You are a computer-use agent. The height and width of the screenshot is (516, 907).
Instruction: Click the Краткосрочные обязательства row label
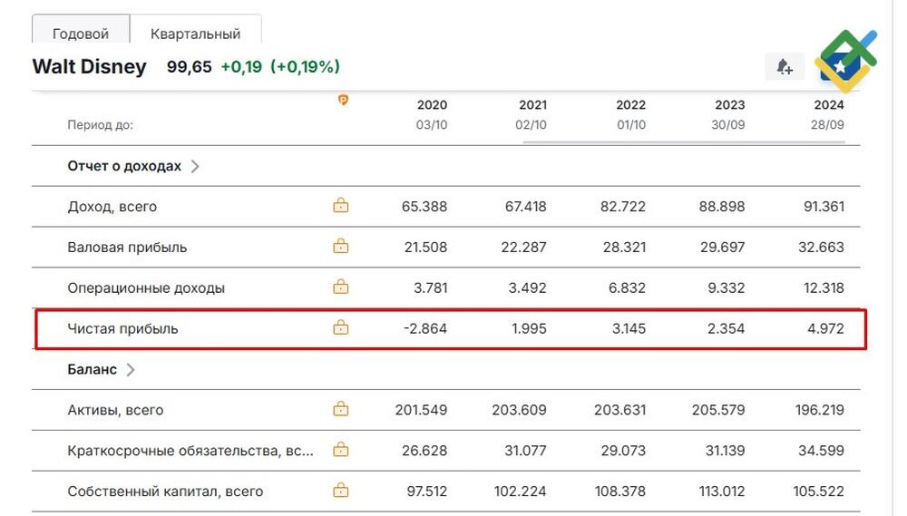(x=190, y=451)
